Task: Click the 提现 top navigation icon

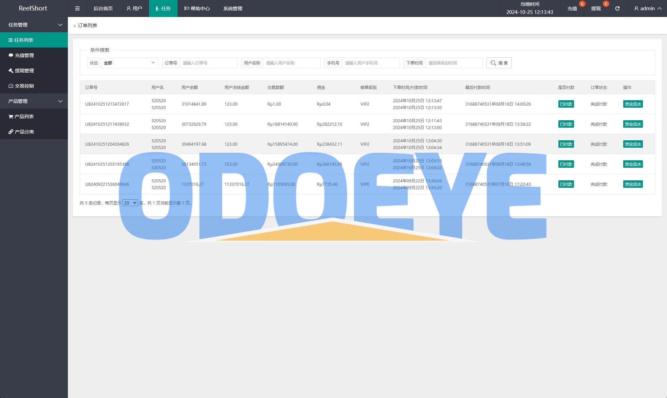Action: [597, 8]
